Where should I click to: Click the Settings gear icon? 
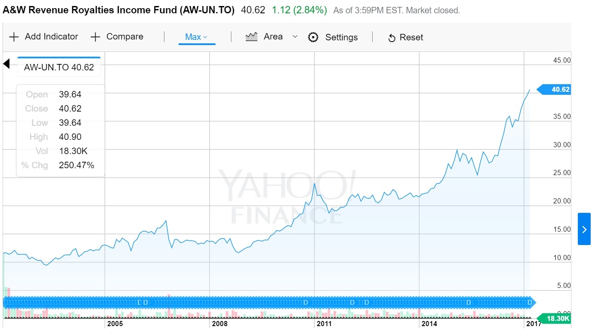pyautogui.click(x=313, y=37)
